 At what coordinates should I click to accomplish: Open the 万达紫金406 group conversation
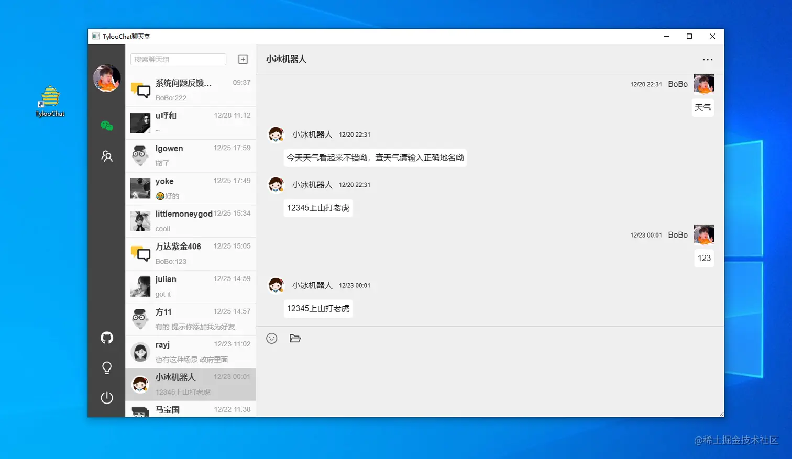coord(191,253)
